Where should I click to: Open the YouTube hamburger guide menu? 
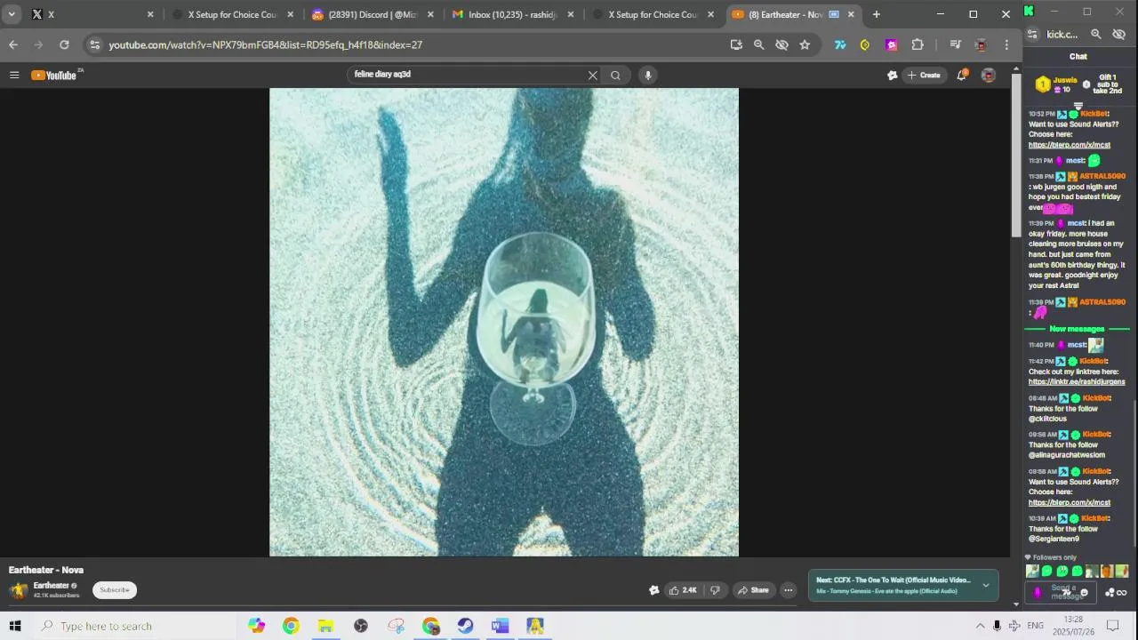pos(14,76)
